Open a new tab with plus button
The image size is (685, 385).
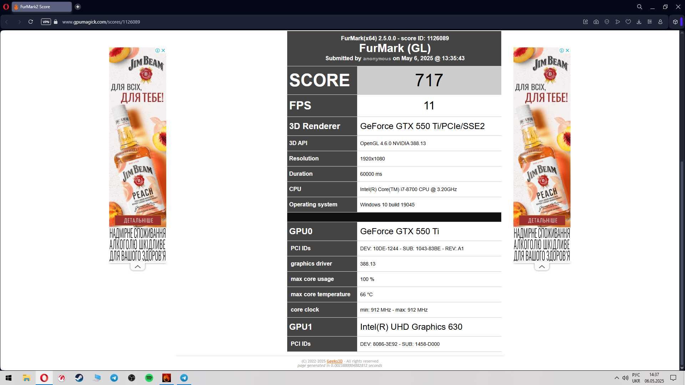pyautogui.click(x=78, y=7)
